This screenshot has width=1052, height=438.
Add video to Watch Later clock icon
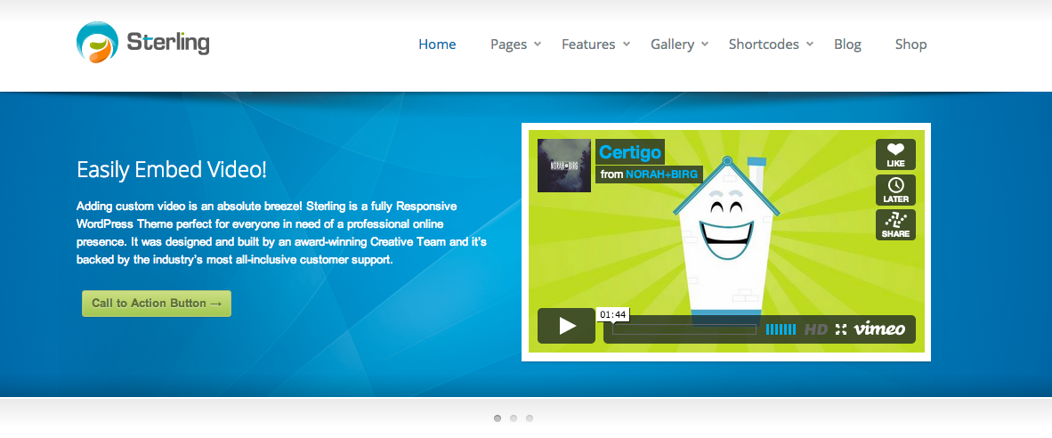coord(895,190)
